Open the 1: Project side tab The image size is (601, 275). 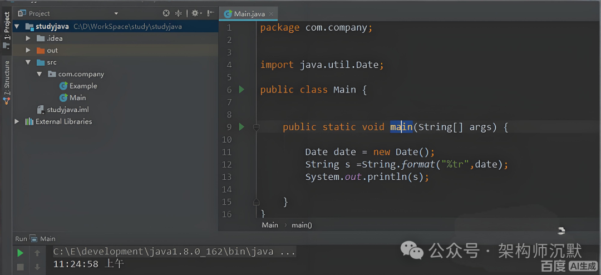pos(7,30)
